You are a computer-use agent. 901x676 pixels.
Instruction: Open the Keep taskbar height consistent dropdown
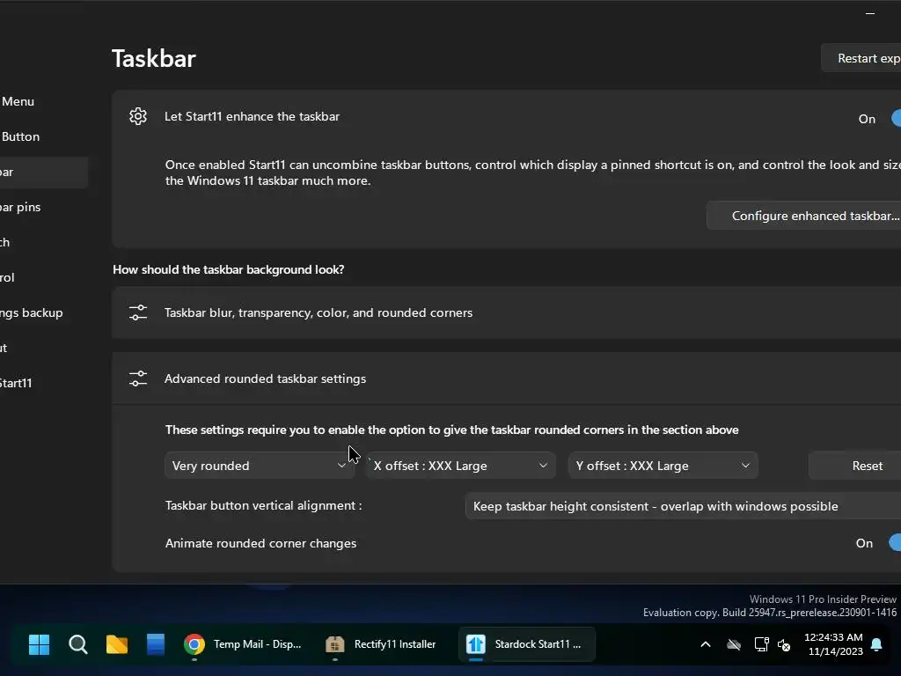[x=683, y=506]
